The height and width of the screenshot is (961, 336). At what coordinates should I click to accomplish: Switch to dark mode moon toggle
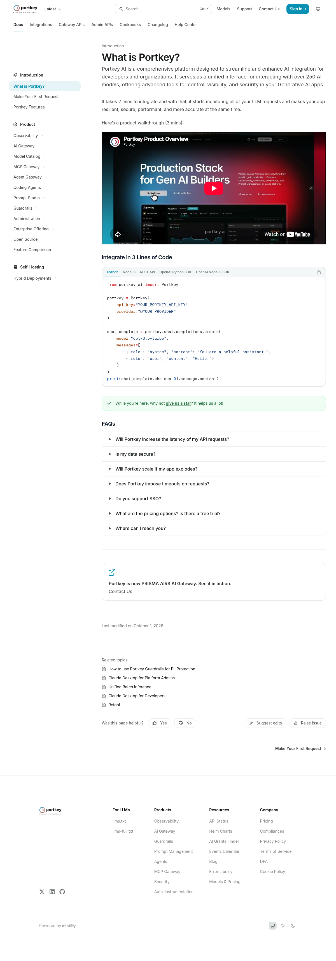293,926
